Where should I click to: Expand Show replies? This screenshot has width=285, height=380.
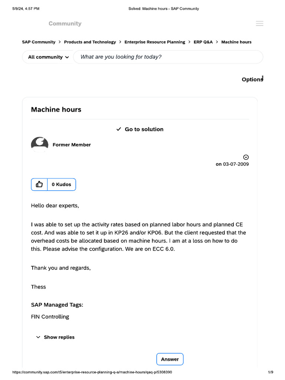55,337
